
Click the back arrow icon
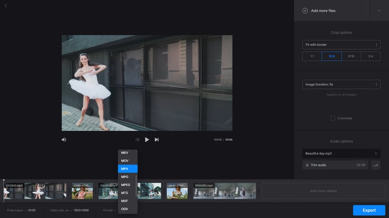[x=6, y=5]
